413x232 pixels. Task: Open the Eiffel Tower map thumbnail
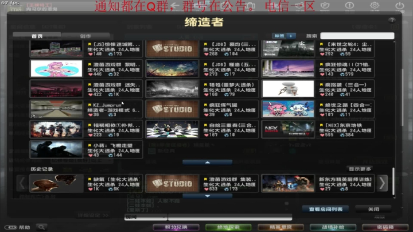(x=288, y=68)
